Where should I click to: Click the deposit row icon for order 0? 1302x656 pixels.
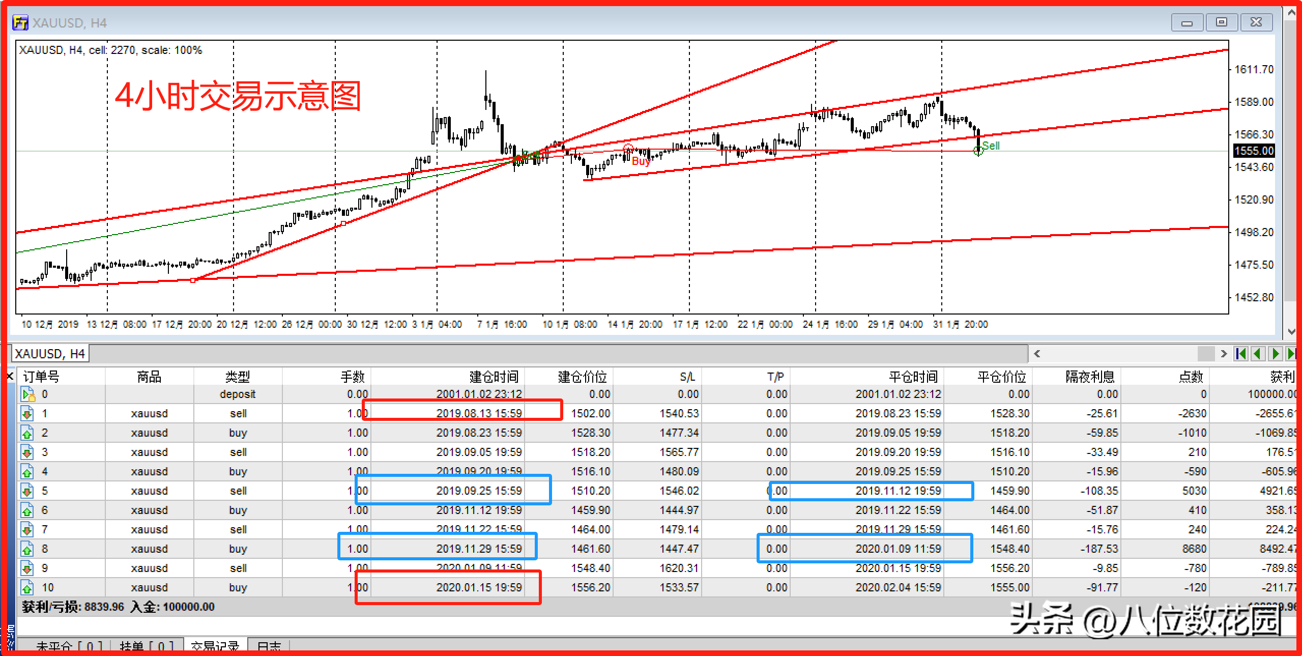click(x=27, y=394)
